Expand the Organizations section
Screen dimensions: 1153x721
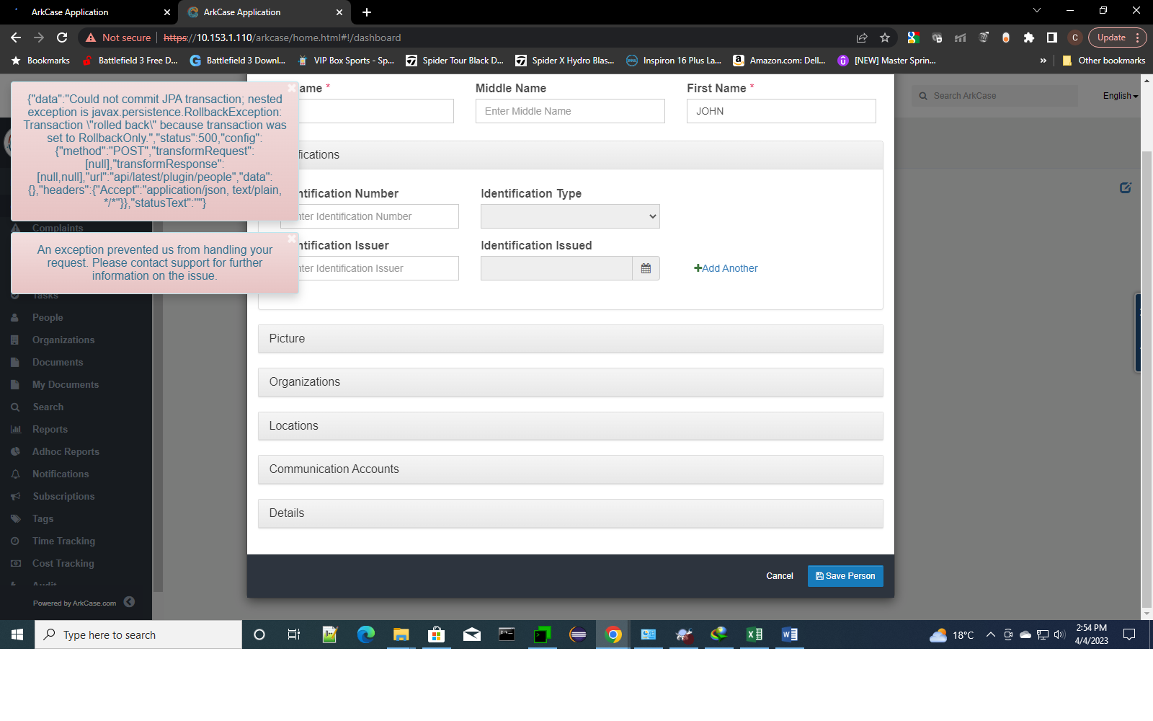click(x=571, y=382)
